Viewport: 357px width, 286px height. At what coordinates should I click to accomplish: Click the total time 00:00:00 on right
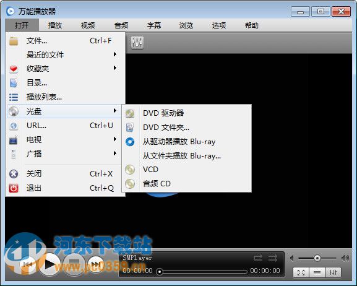point(265,271)
